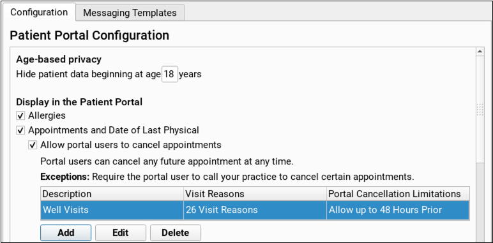Viewport: 493px width, 243px height.
Task: Select the Configuration tab
Action: point(39,12)
